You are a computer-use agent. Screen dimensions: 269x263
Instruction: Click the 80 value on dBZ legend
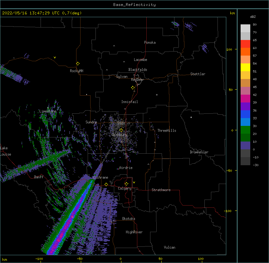click(255, 25)
